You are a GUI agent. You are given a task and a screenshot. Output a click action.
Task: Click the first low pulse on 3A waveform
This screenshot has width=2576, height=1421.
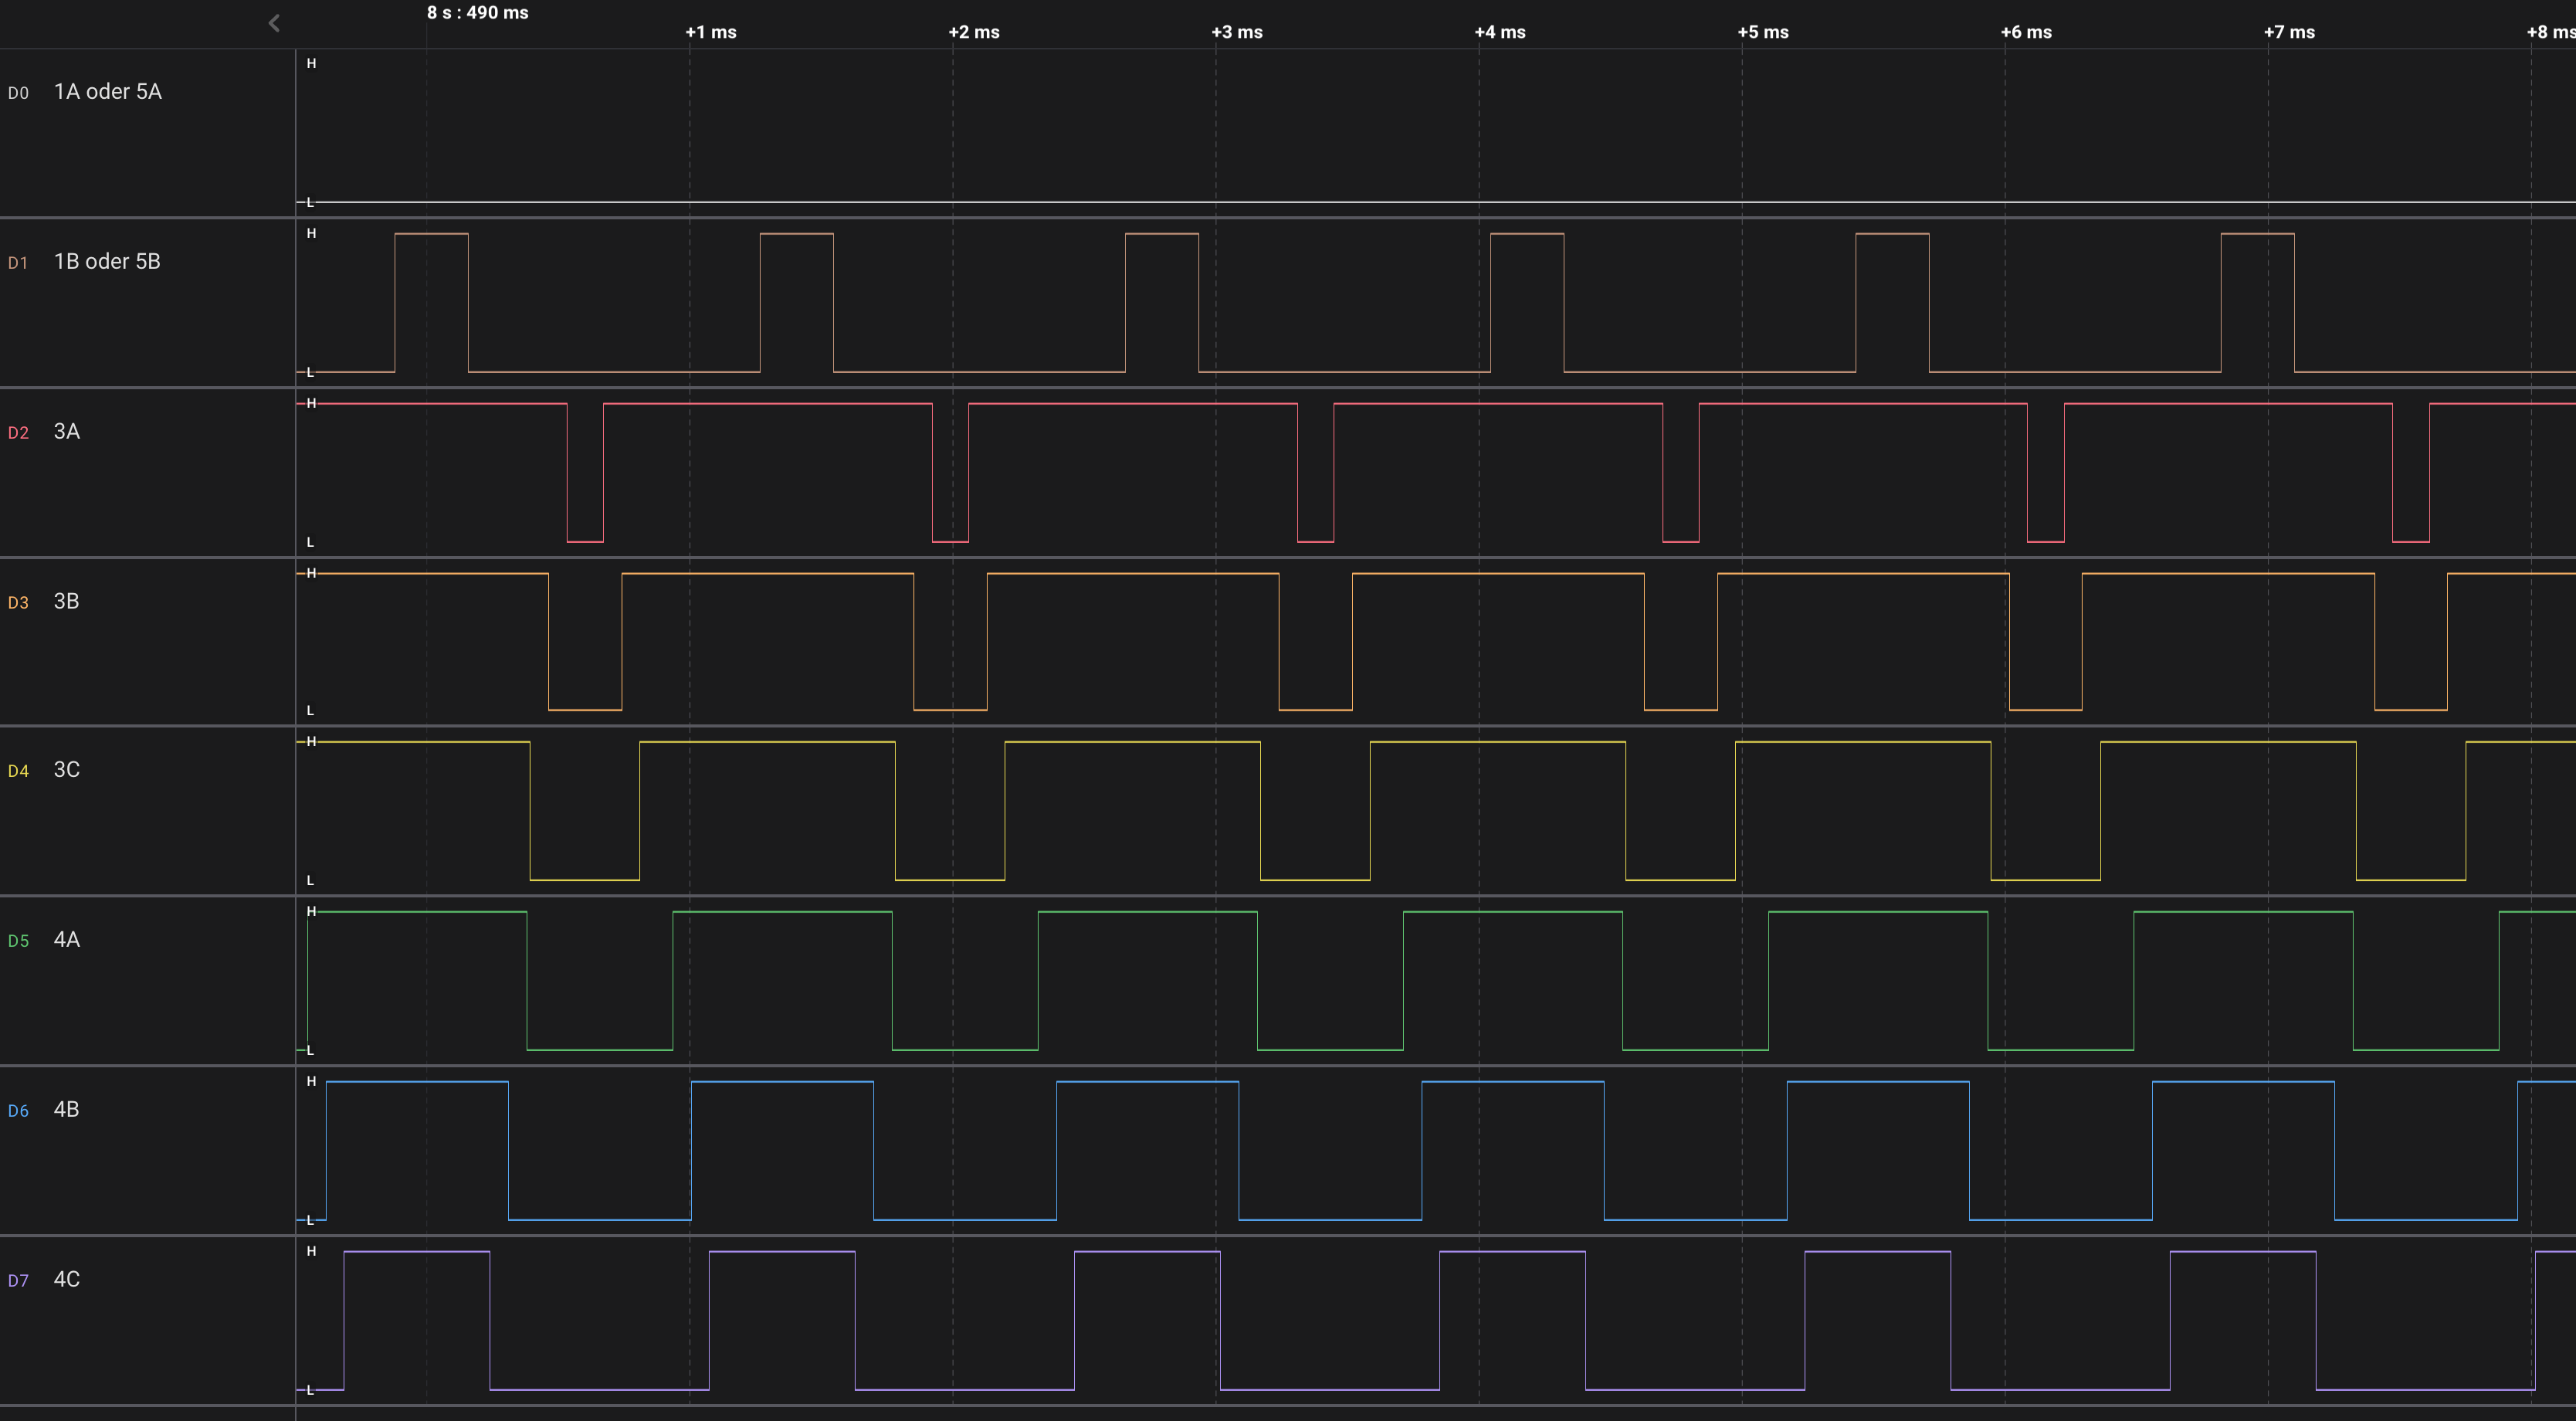coord(585,472)
